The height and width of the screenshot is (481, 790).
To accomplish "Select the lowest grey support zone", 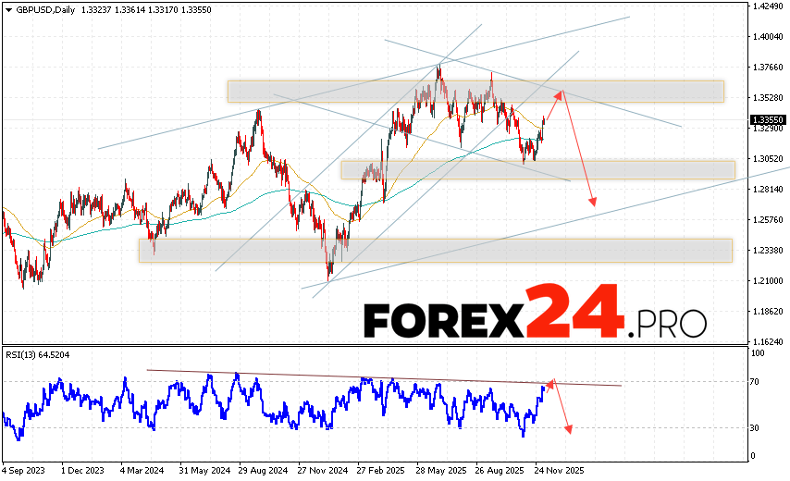I will (435, 250).
